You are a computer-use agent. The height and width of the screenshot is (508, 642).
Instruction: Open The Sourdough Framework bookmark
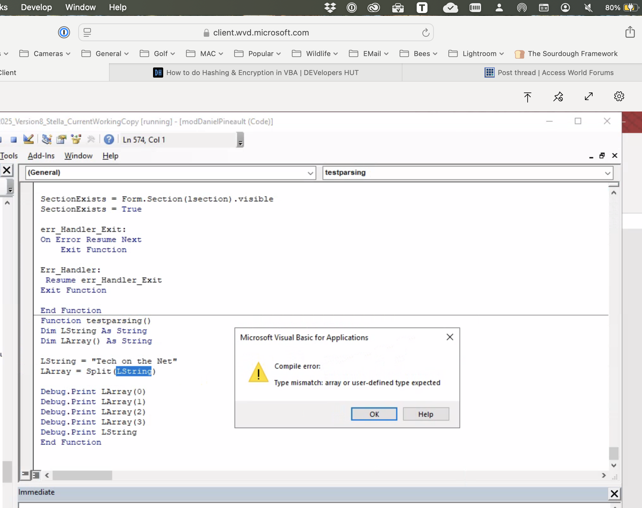coord(566,54)
